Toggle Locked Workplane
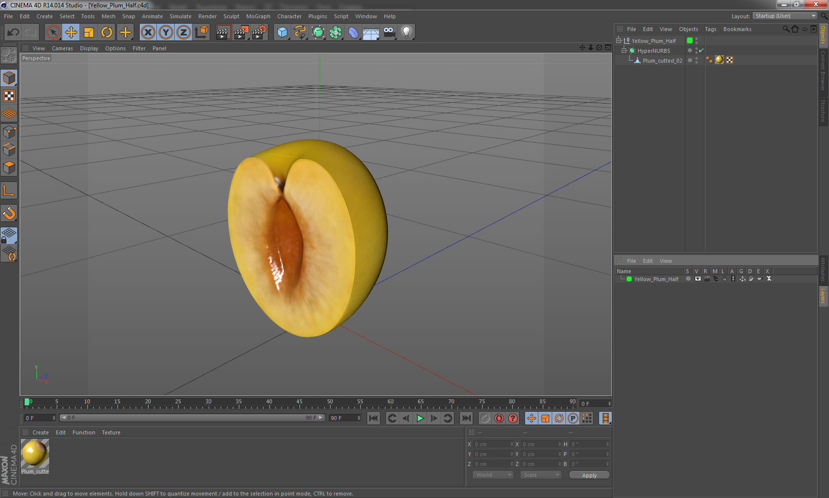This screenshot has width=829, height=498. coord(9,236)
